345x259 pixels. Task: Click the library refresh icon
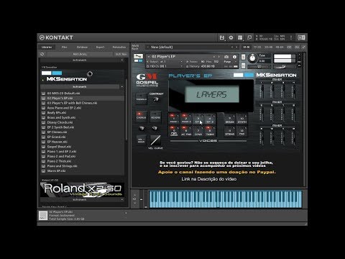pos(42,54)
